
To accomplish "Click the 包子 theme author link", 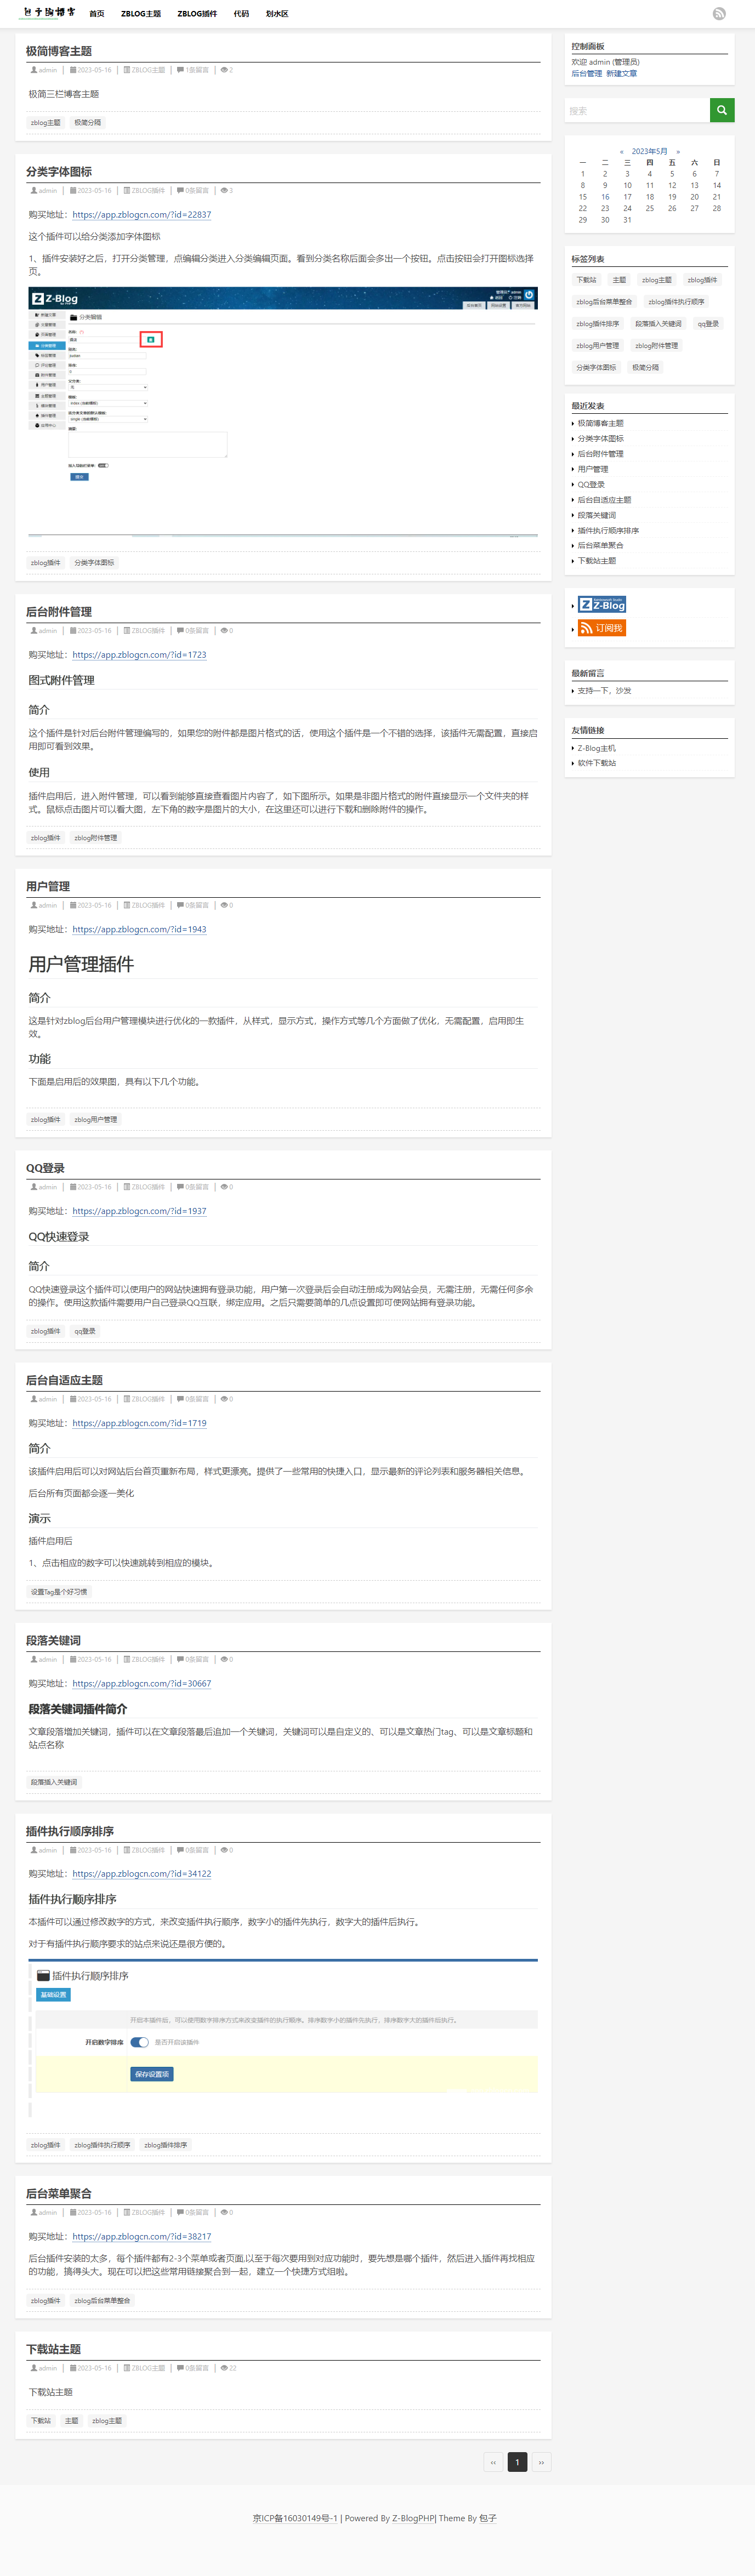I will point(488,2518).
